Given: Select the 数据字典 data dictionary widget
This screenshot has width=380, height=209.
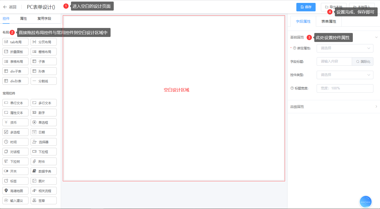Looking at the screenshot, I should coord(44,171).
